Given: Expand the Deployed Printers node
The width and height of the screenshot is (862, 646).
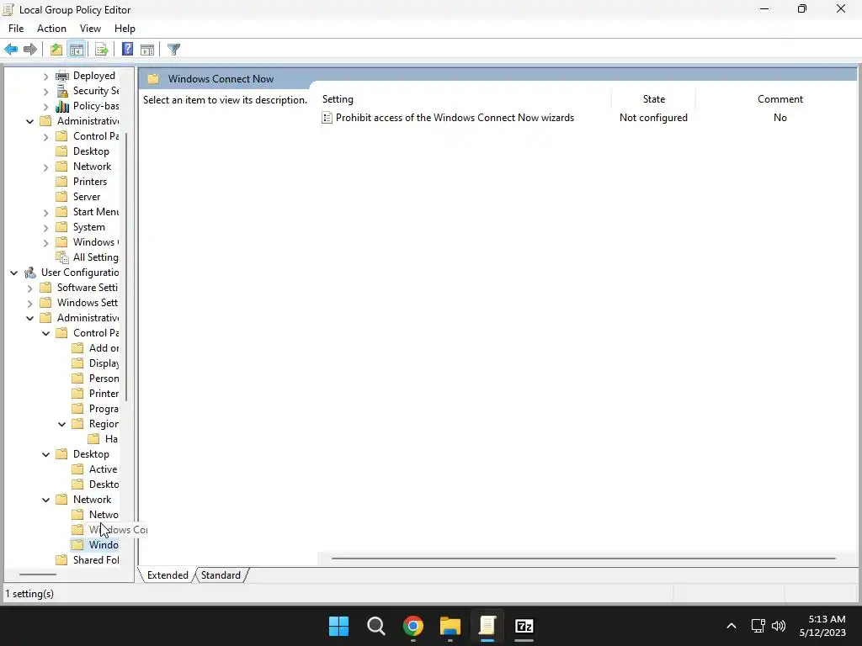Looking at the screenshot, I should (46, 77).
